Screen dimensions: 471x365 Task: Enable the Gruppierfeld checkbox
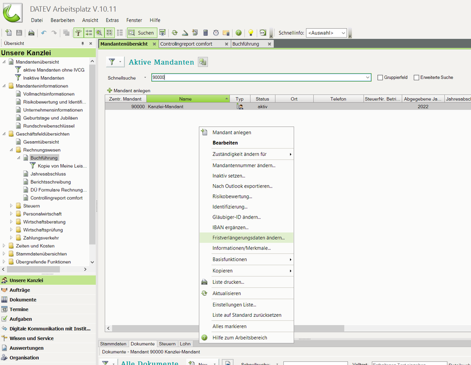(x=380, y=77)
